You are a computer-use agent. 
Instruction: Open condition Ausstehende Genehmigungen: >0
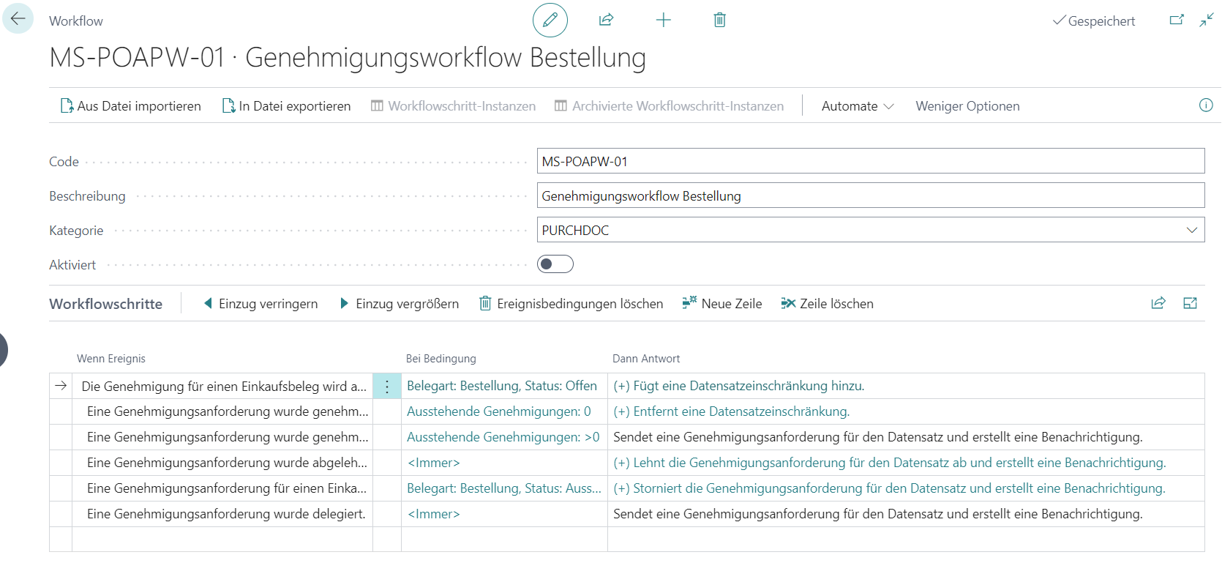point(503,437)
